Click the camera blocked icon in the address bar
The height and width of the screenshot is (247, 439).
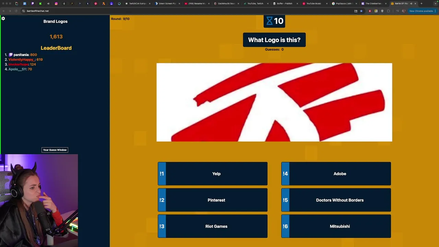click(356, 11)
